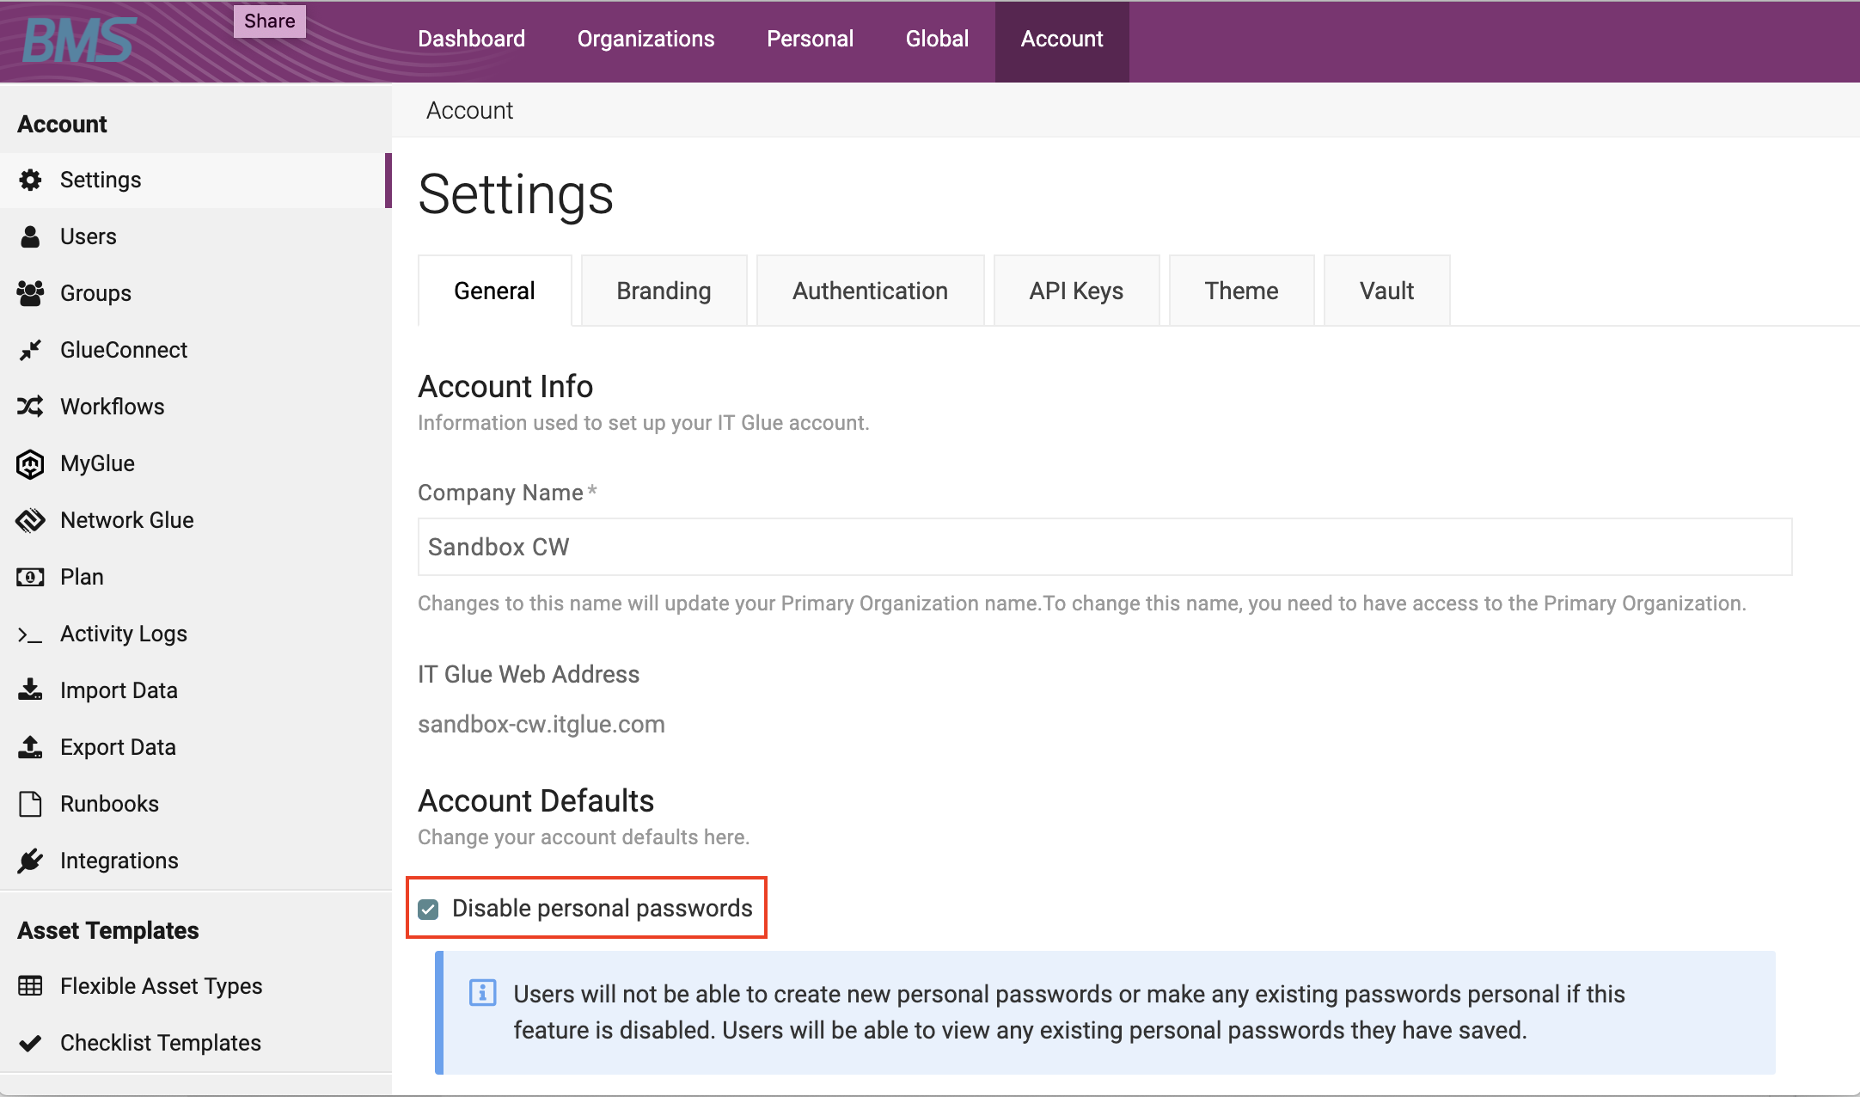Click the Checklist Templates checkmark icon
This screenshot has height=1097, width=1860.
30,1043
